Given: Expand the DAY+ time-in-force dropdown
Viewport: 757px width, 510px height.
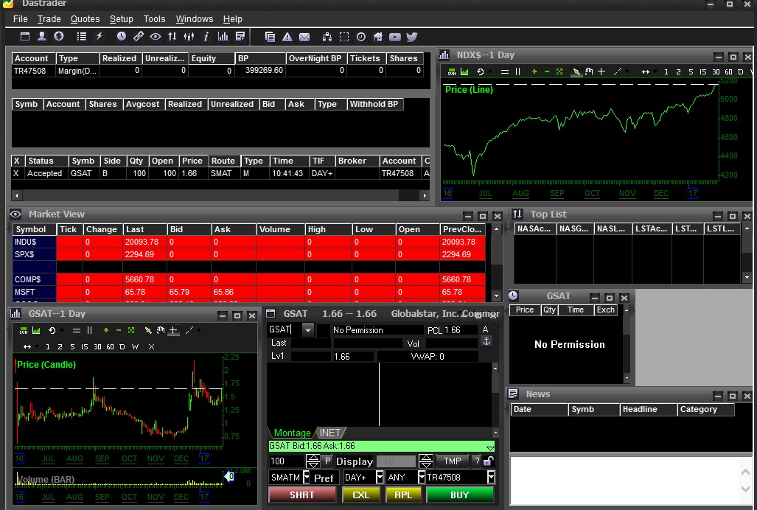Looking at the screenshot, I should pyautogui.click(x=380, y=478).
